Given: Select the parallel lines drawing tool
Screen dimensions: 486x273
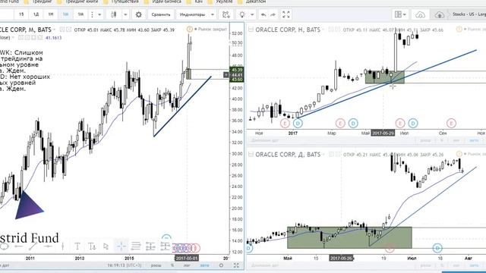Looking at the screenshot, I should tap(136, 246).
